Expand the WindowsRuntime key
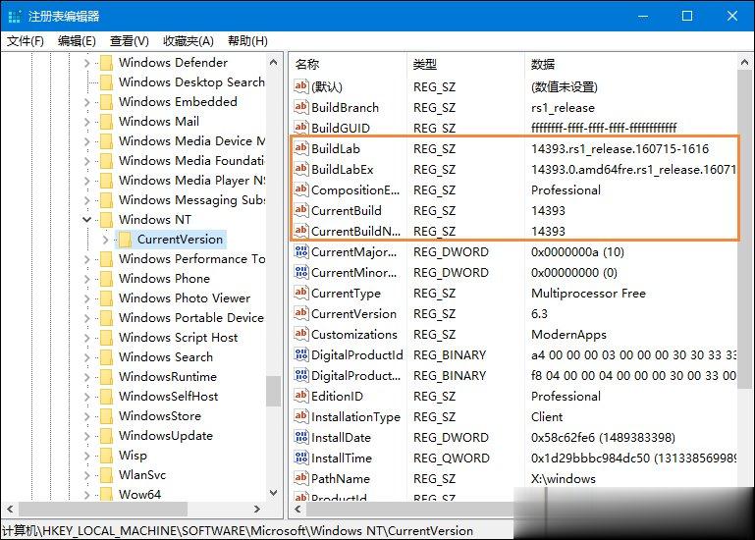 (87, 377)
